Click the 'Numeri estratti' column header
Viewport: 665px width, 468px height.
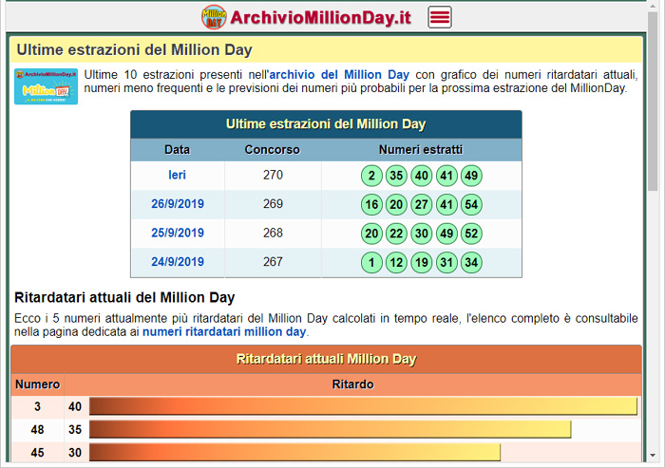[421, 150]
